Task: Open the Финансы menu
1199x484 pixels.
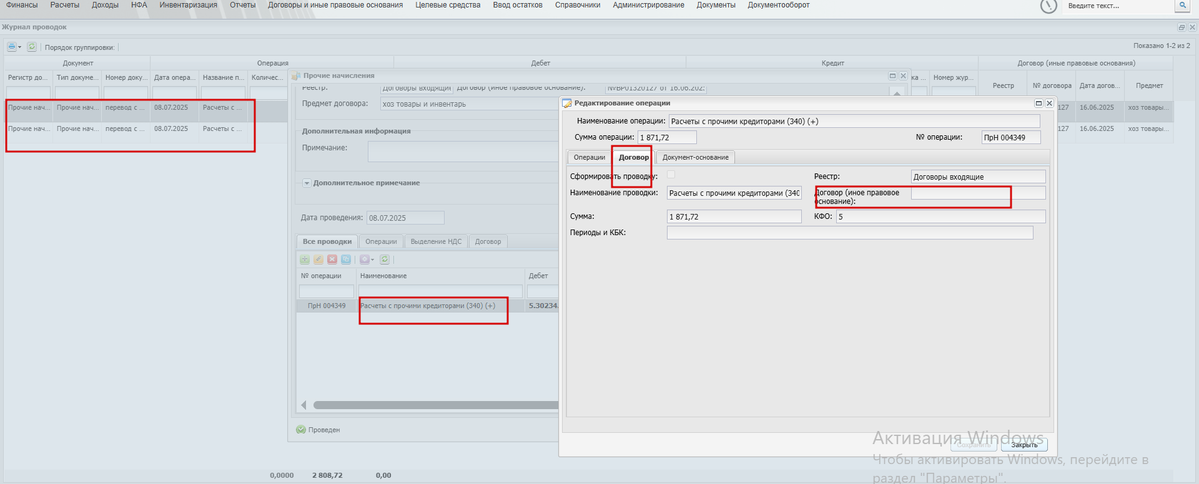Action: [x=22, y=5]
